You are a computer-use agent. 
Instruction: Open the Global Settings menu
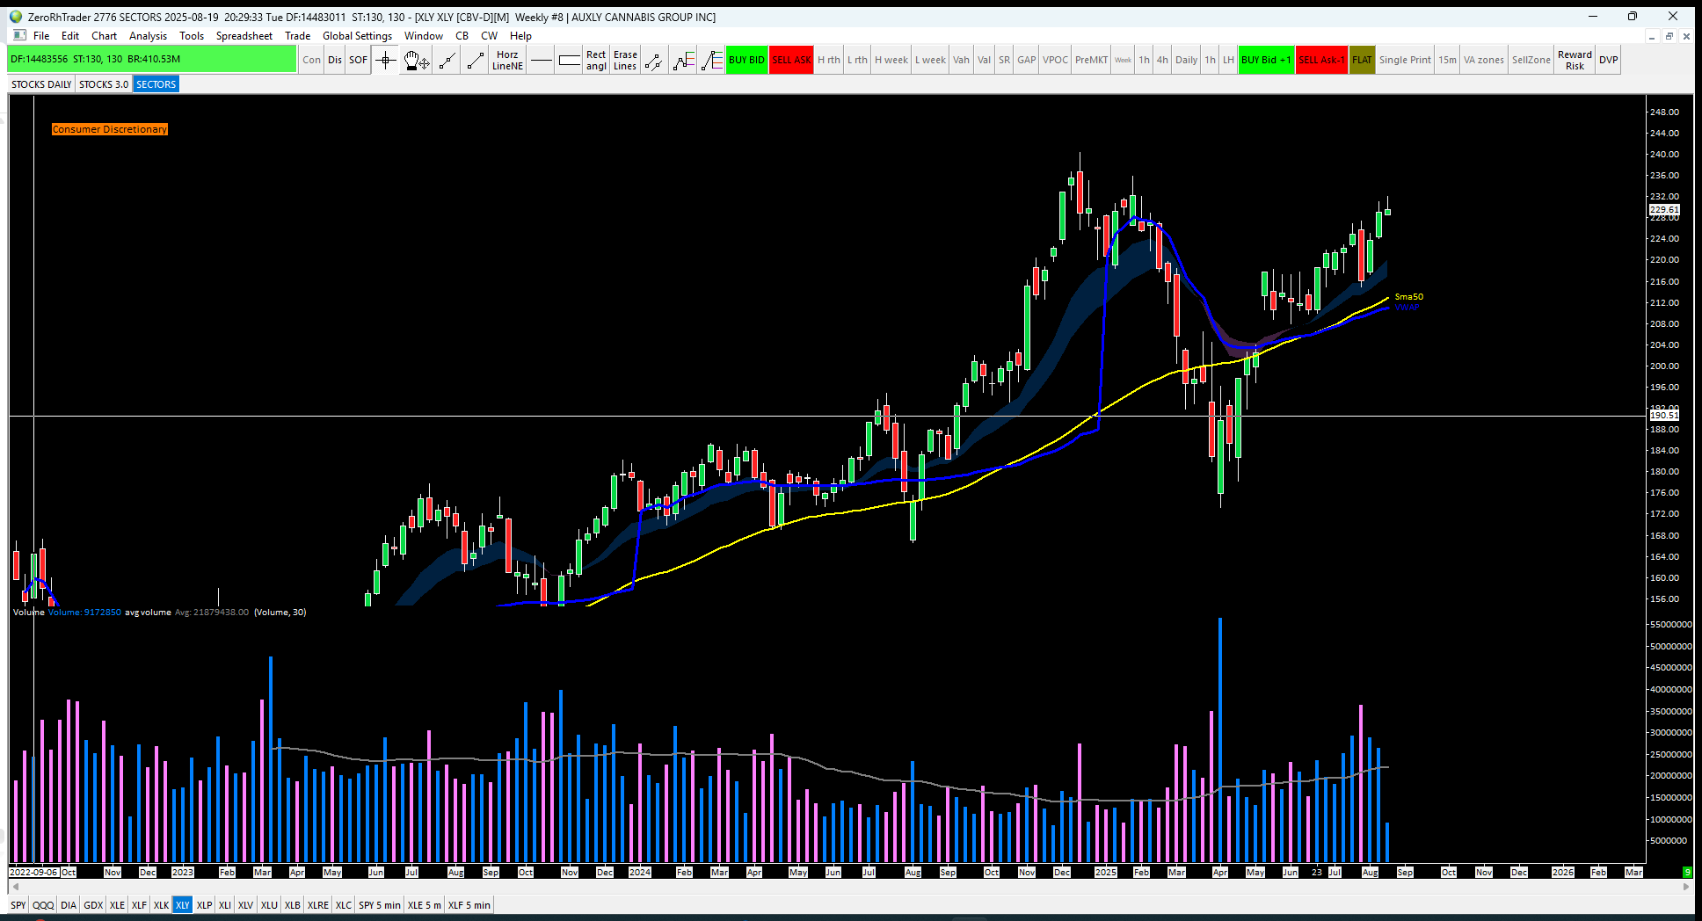pyautogui.click(x=357, y=36)
